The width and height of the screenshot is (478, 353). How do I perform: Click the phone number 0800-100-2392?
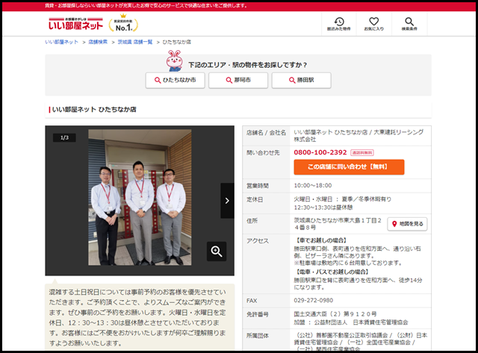pyautogui.click(x=320, y=152)
